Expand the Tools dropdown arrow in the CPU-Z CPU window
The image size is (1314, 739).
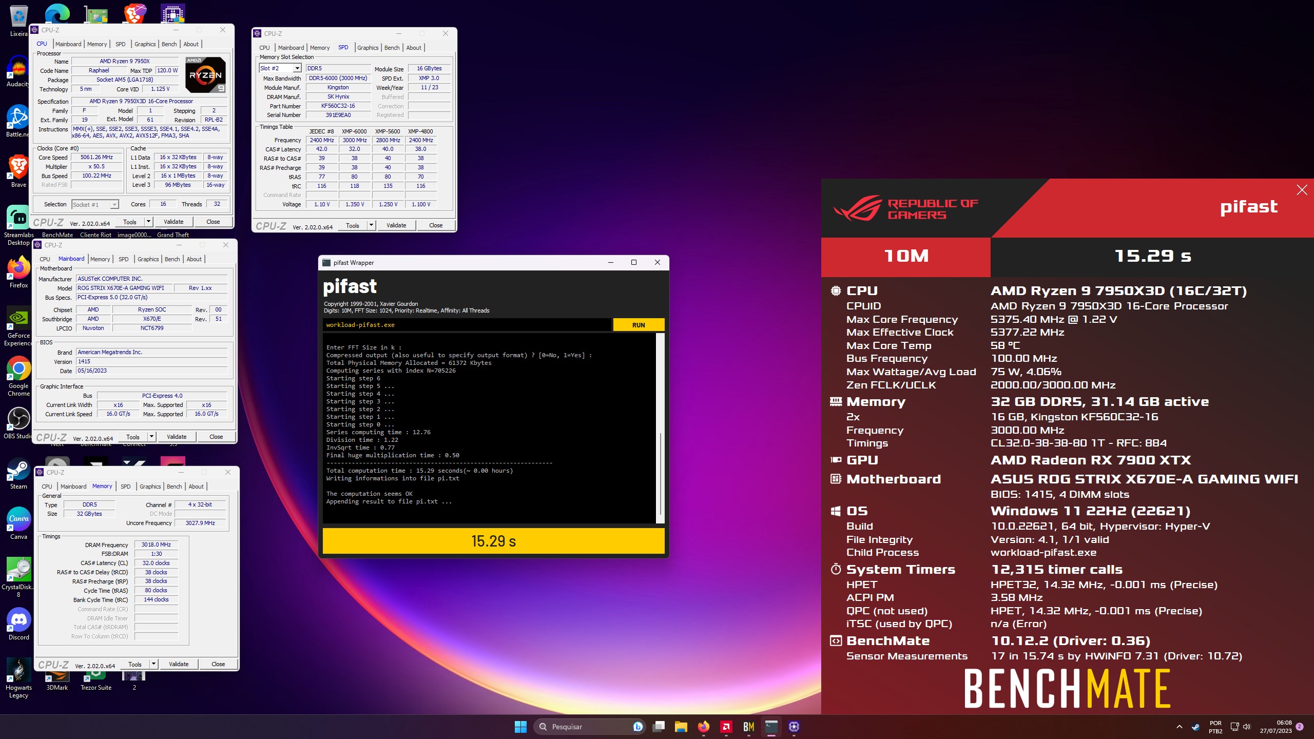click(149, 222)
